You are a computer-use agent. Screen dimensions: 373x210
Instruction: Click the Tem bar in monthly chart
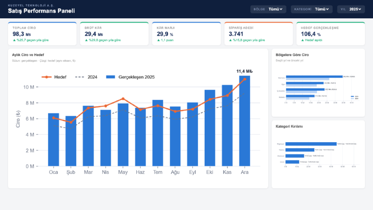pyautogui.click(x=158, y=133)
